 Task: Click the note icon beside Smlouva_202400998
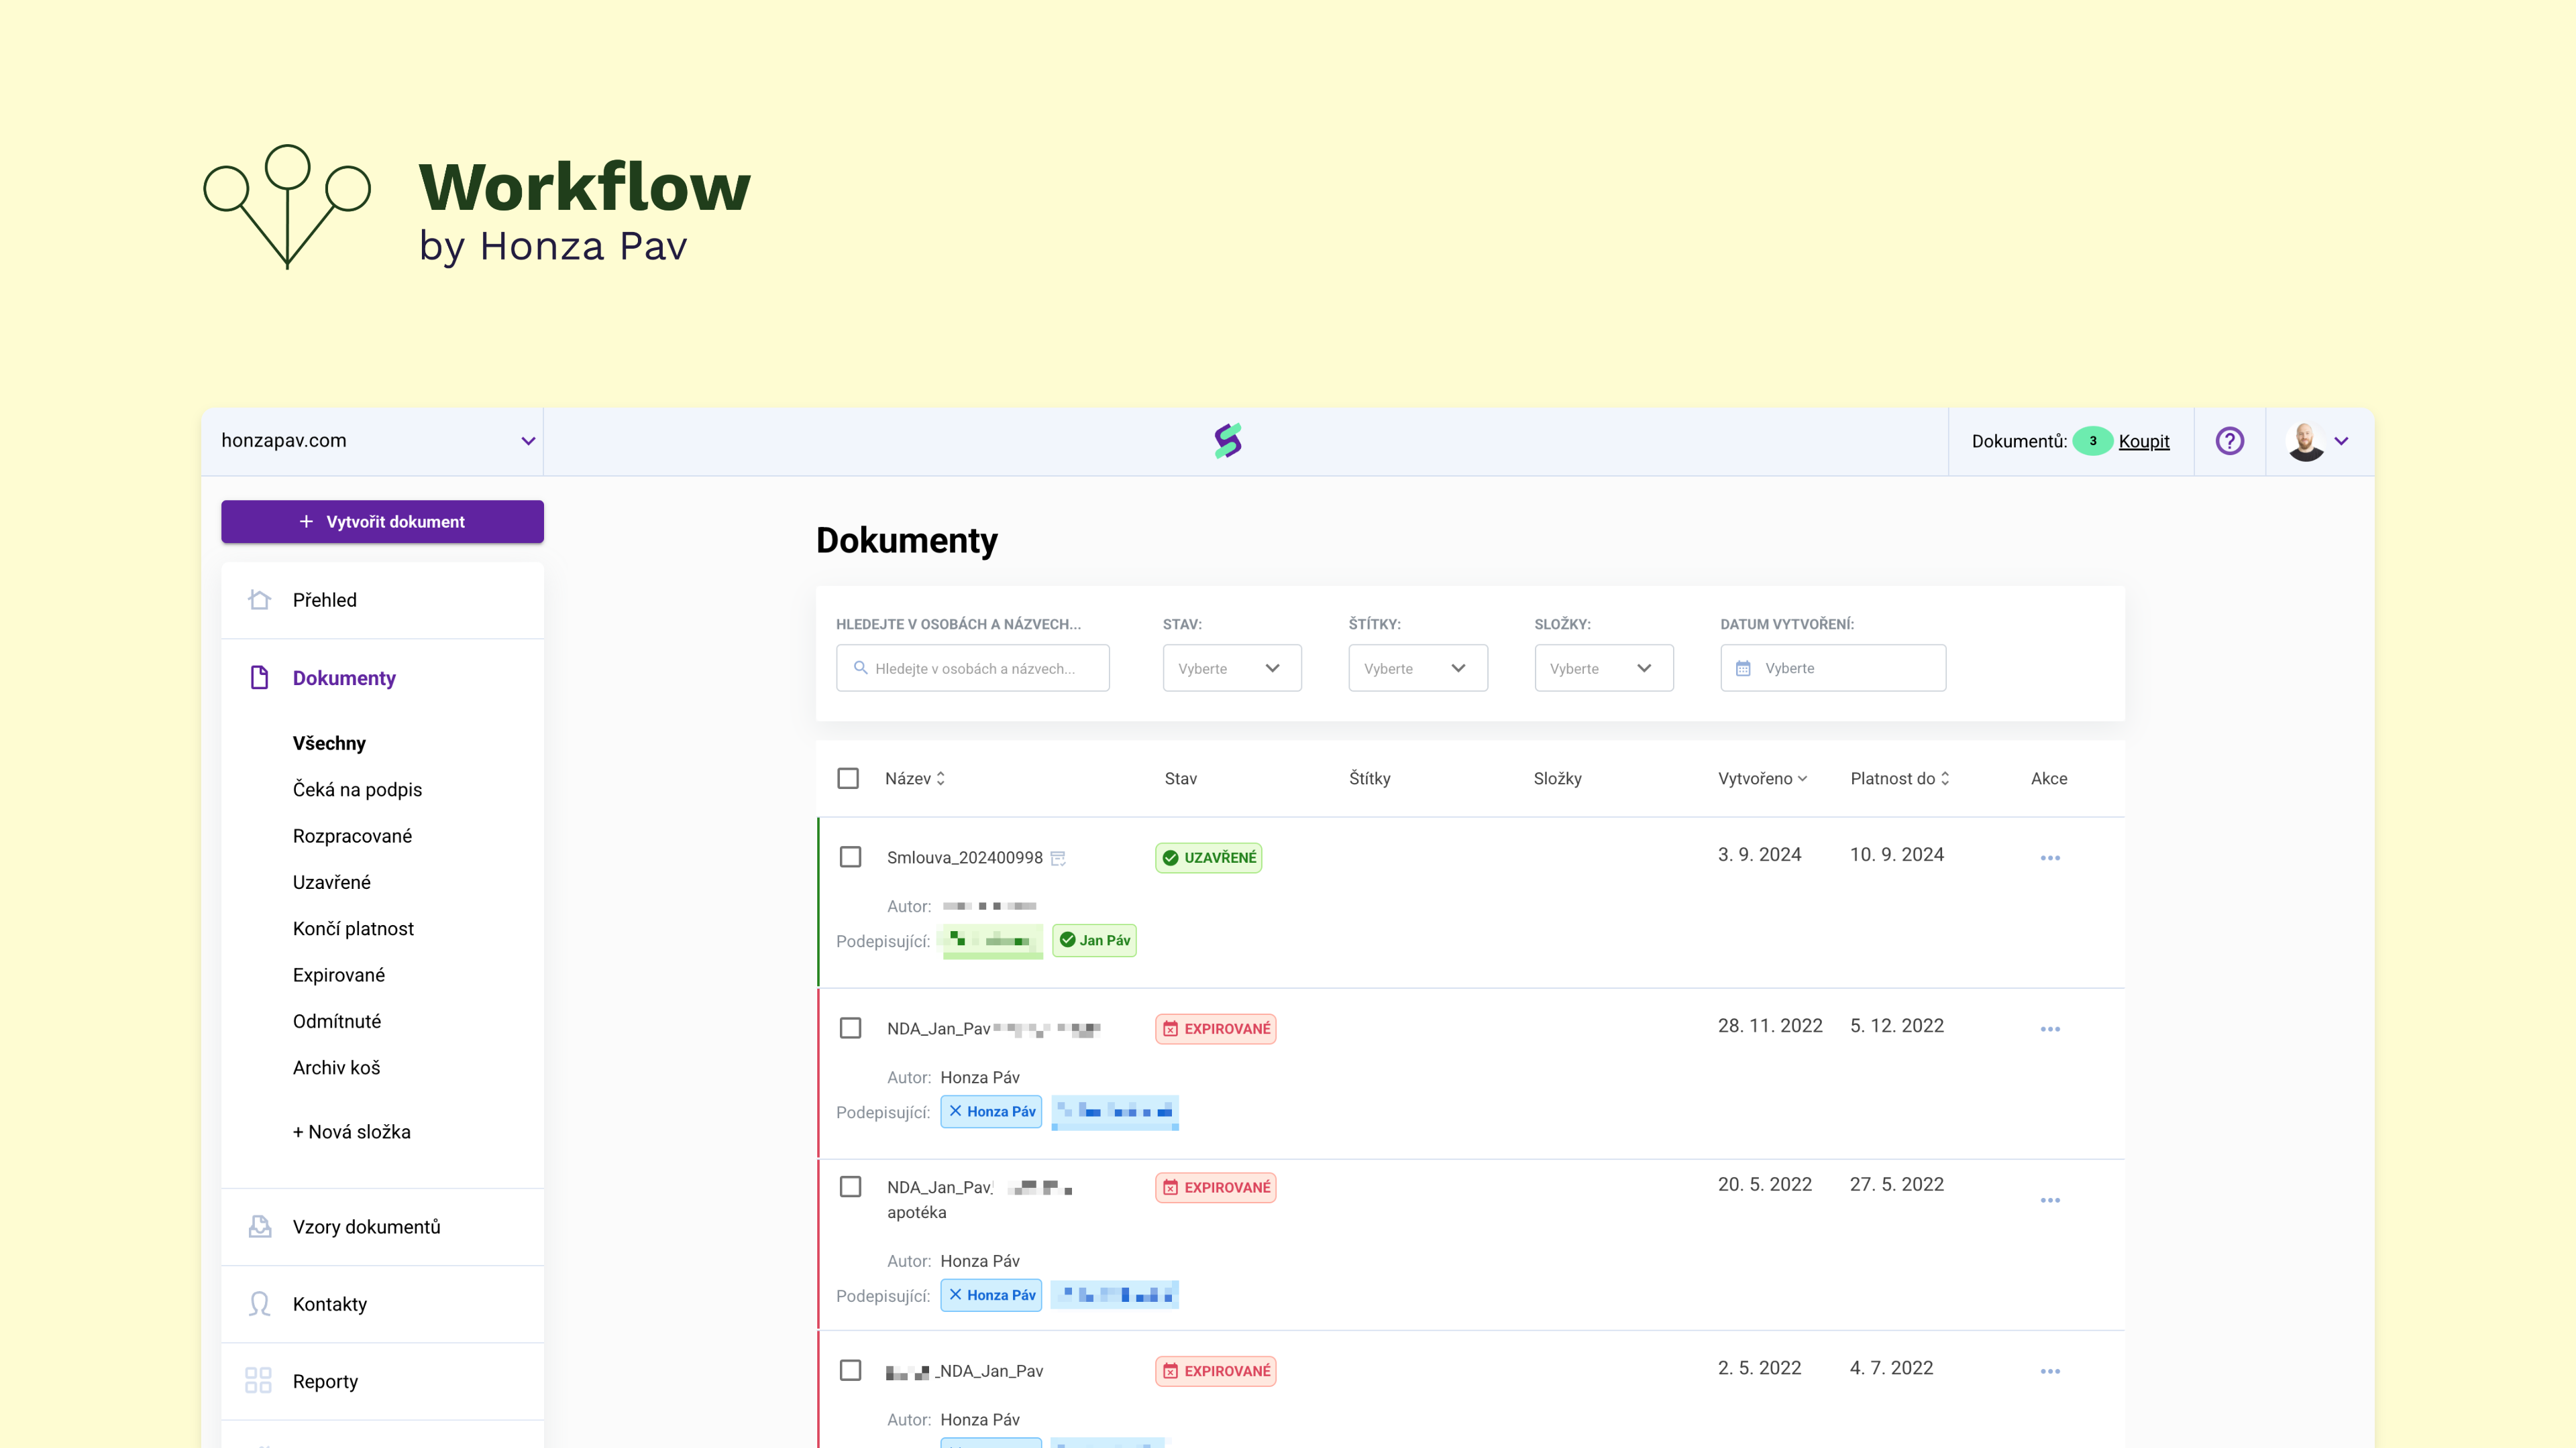pyautogui.click(x=1058, y=857)
